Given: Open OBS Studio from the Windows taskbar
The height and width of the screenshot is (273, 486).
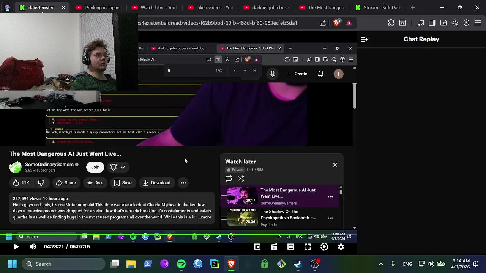Looking at the screenshot, I should tap(315, 264).
